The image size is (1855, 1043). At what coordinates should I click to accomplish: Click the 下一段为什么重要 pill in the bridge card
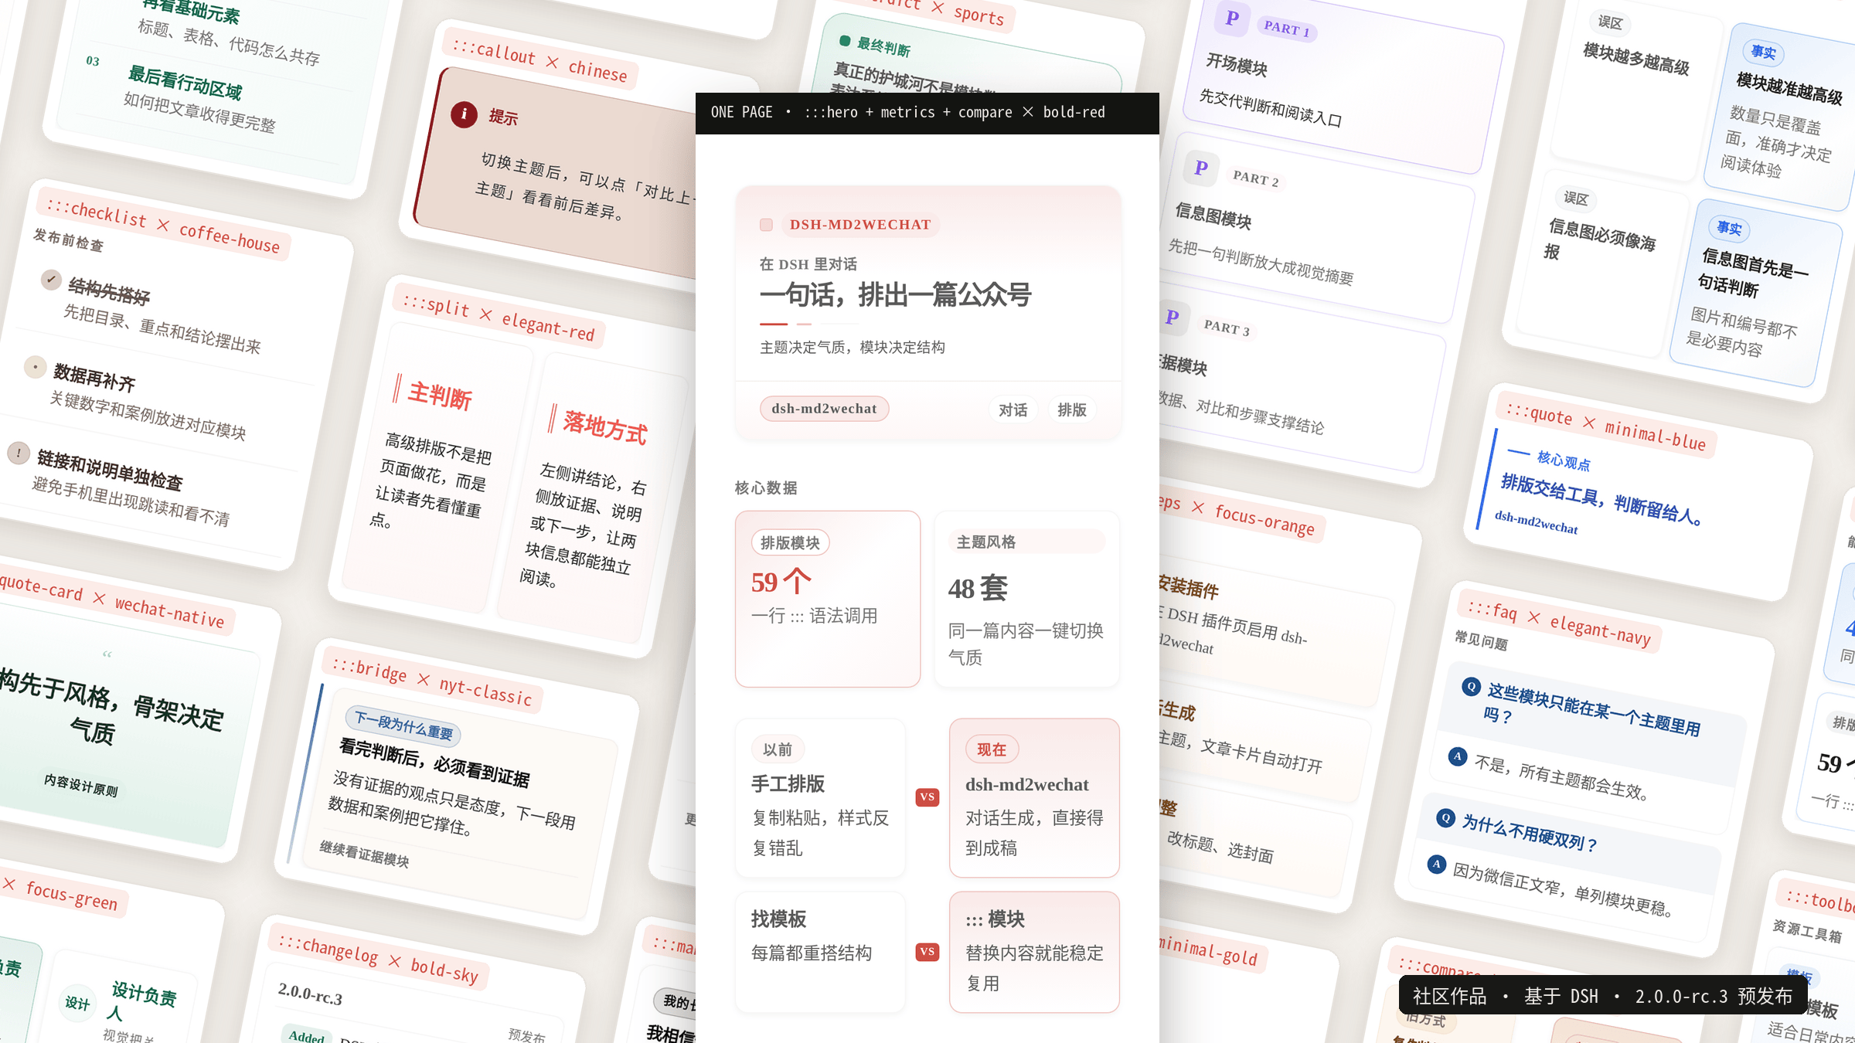tap(403, 727)
